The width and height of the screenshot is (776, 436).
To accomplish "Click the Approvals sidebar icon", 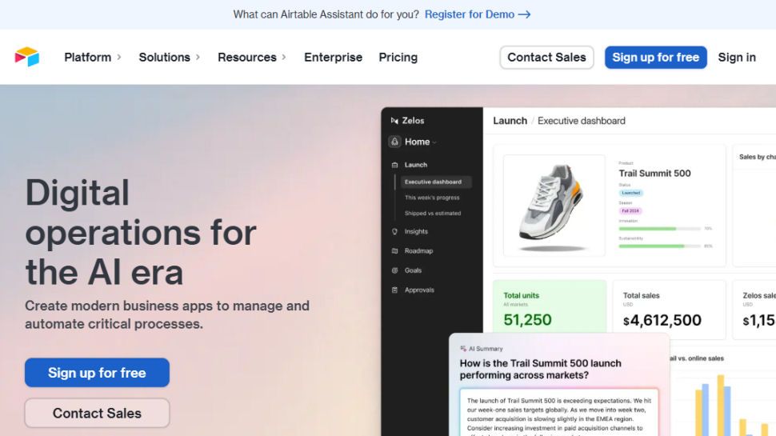I will (394, 290).
